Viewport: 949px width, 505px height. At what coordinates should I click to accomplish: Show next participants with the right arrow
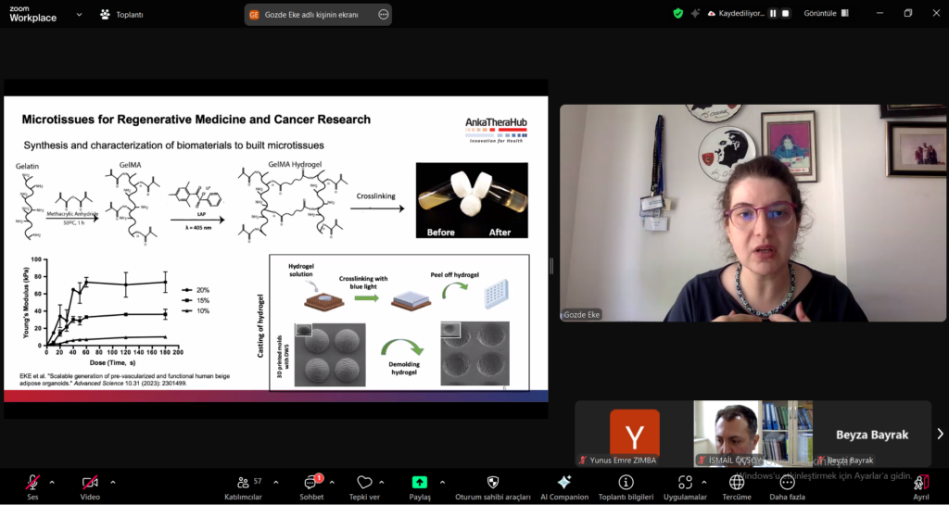[940, 434]
